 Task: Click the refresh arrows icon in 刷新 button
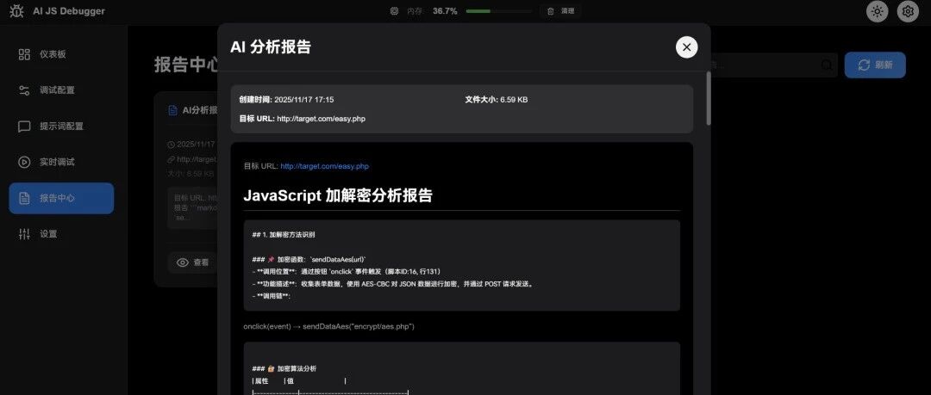click(x=864, y=65)
